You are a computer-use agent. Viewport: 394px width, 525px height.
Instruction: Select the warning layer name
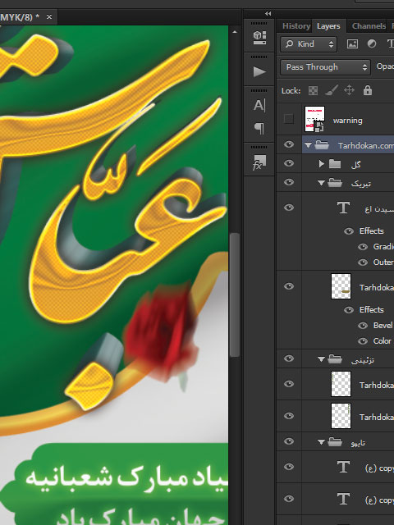tap(348, 121)
